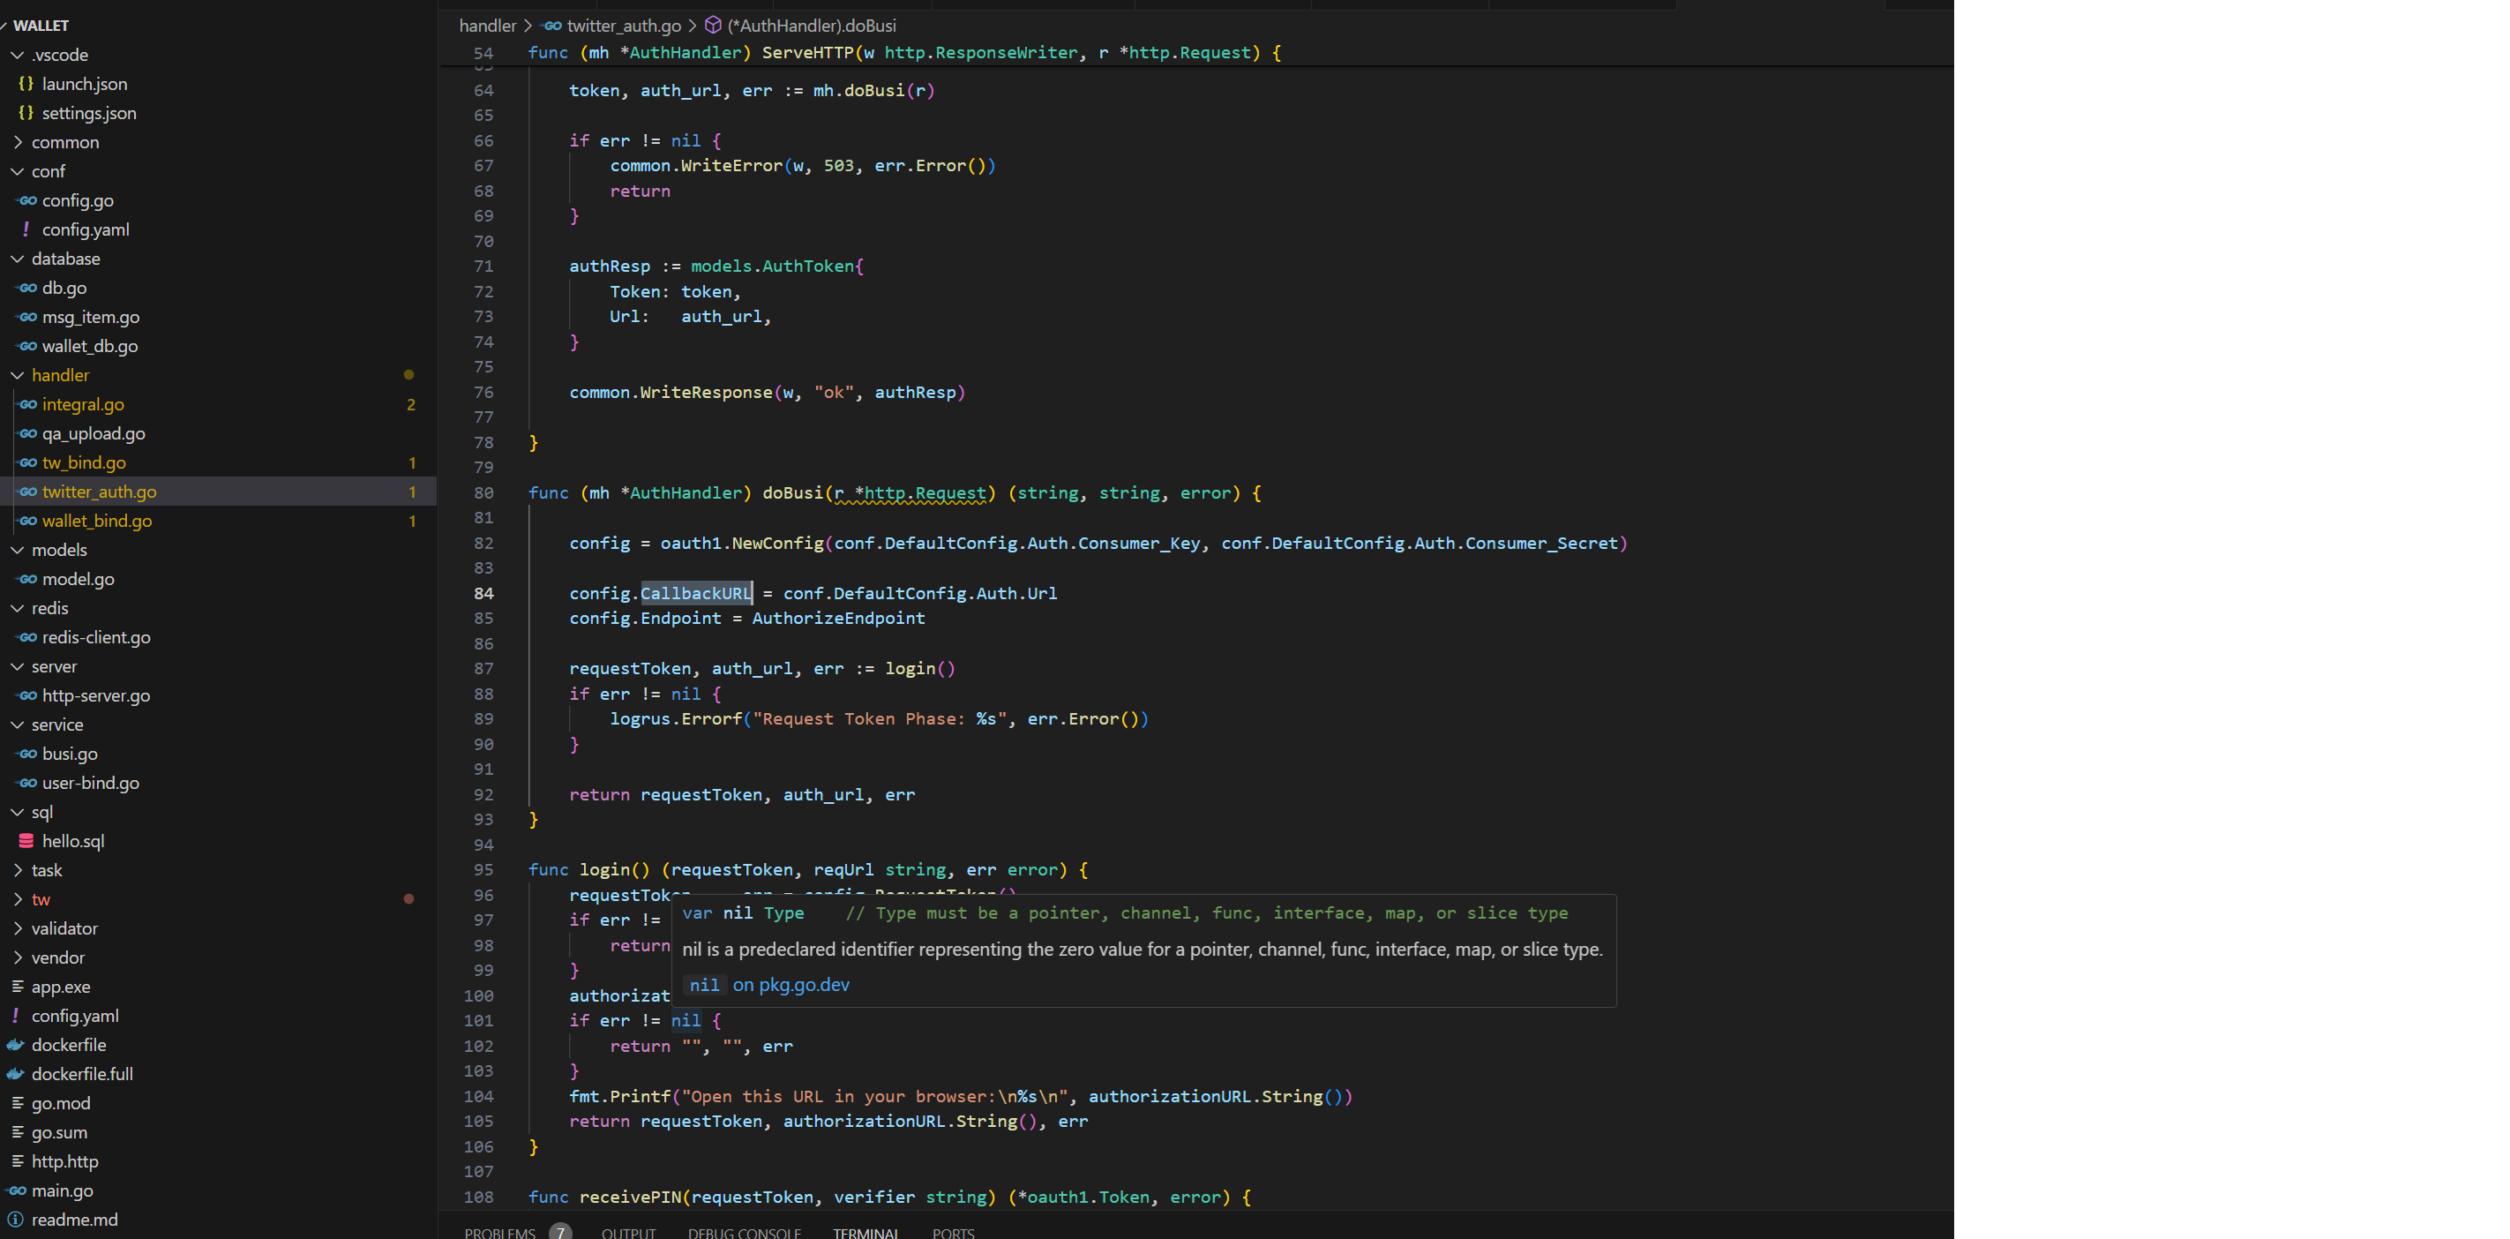
Task: Click the hello.sql file icon
Action: click(x=27, y=840)
